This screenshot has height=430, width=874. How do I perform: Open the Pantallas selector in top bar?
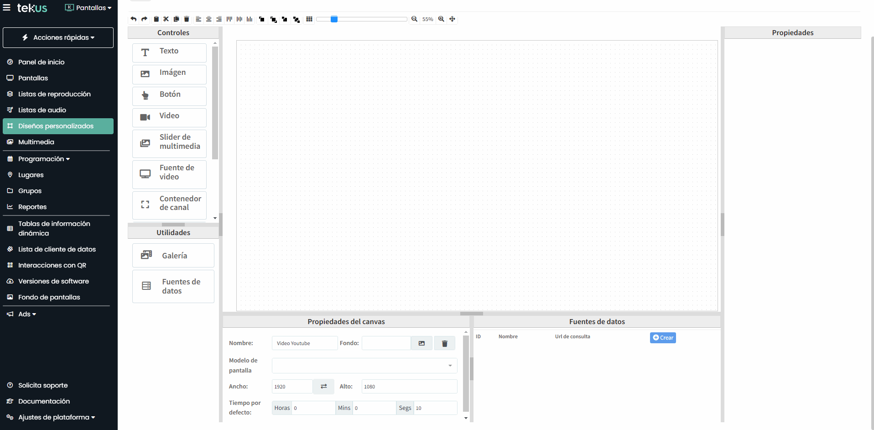[88, 8]
